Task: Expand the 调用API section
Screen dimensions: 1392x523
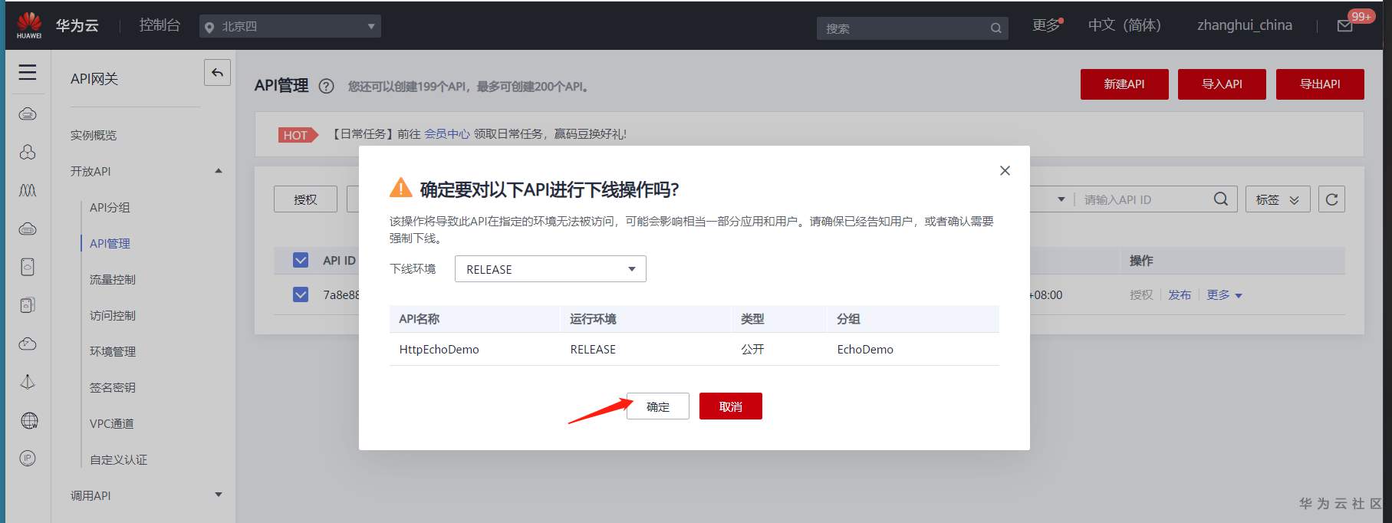Action: [219, 495]
